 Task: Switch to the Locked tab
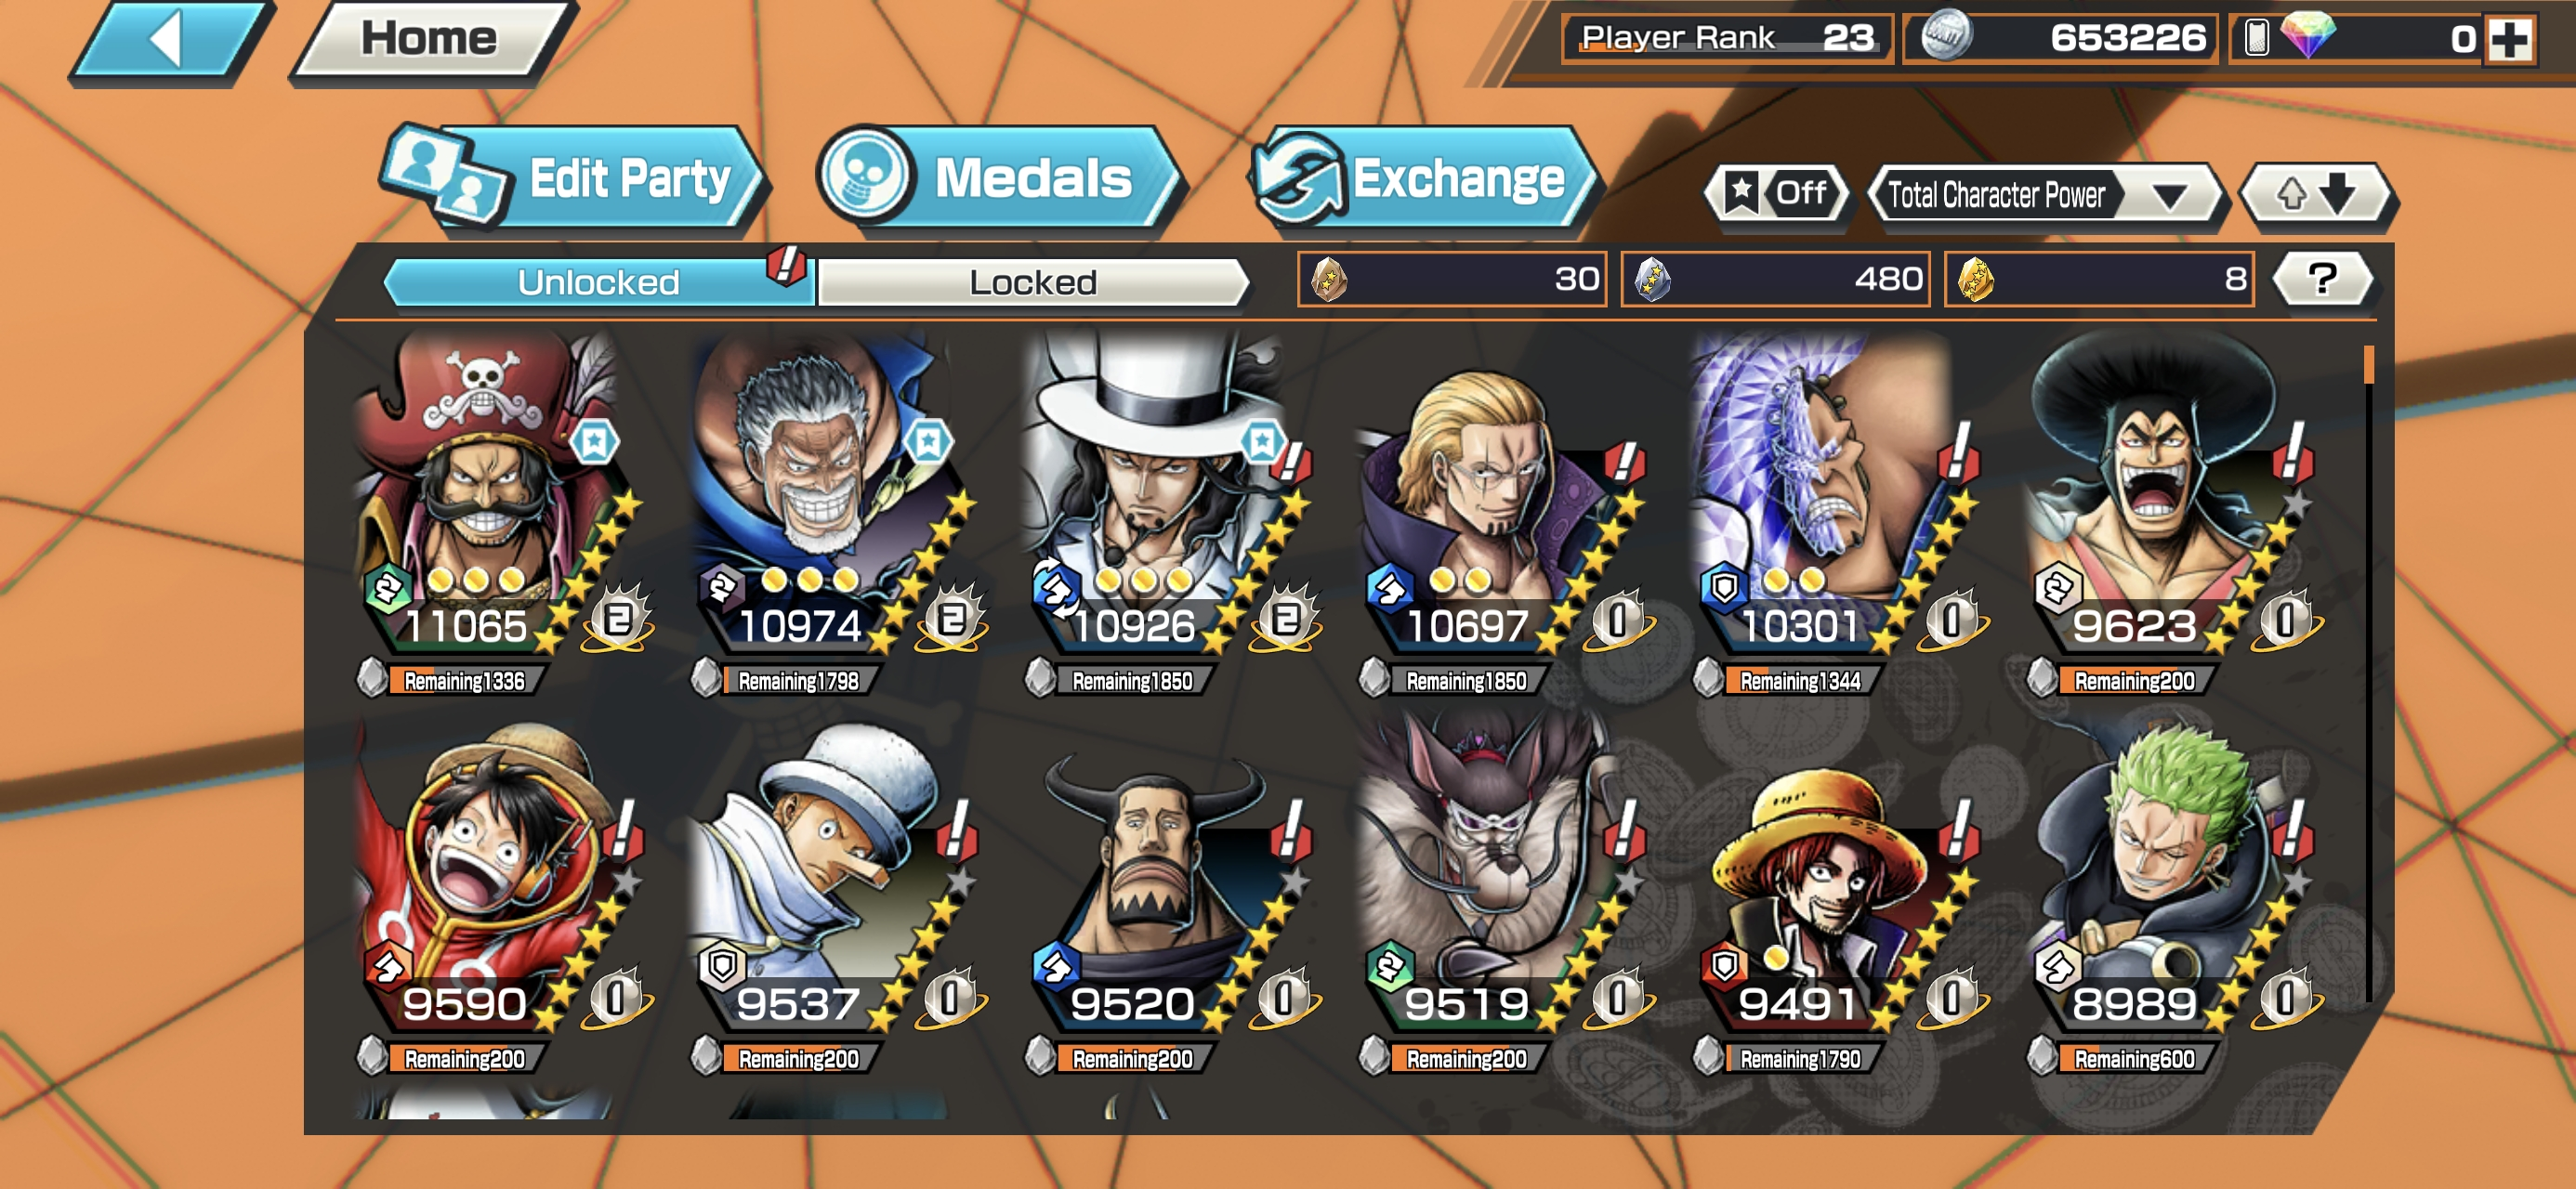point(1032,282)
